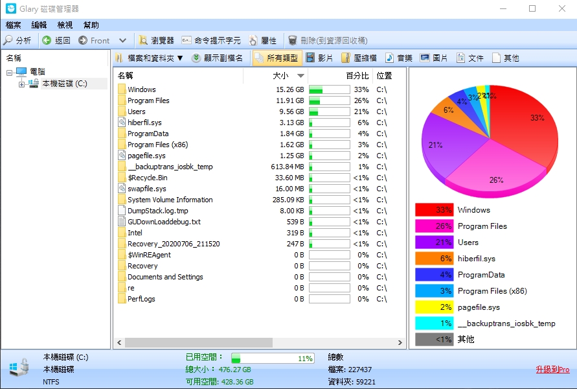Open the 編輯 menu
This screenshot has width=577, height=389.
[39, 25]
